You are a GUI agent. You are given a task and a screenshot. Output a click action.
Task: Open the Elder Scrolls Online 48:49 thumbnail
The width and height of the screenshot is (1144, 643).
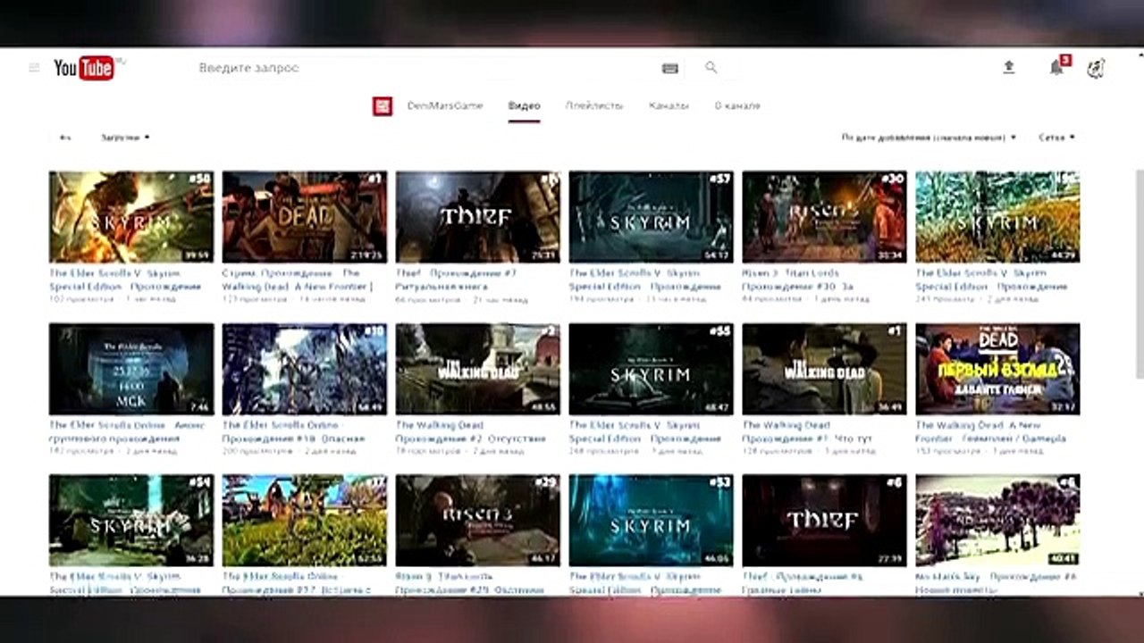tap(305, 369)
